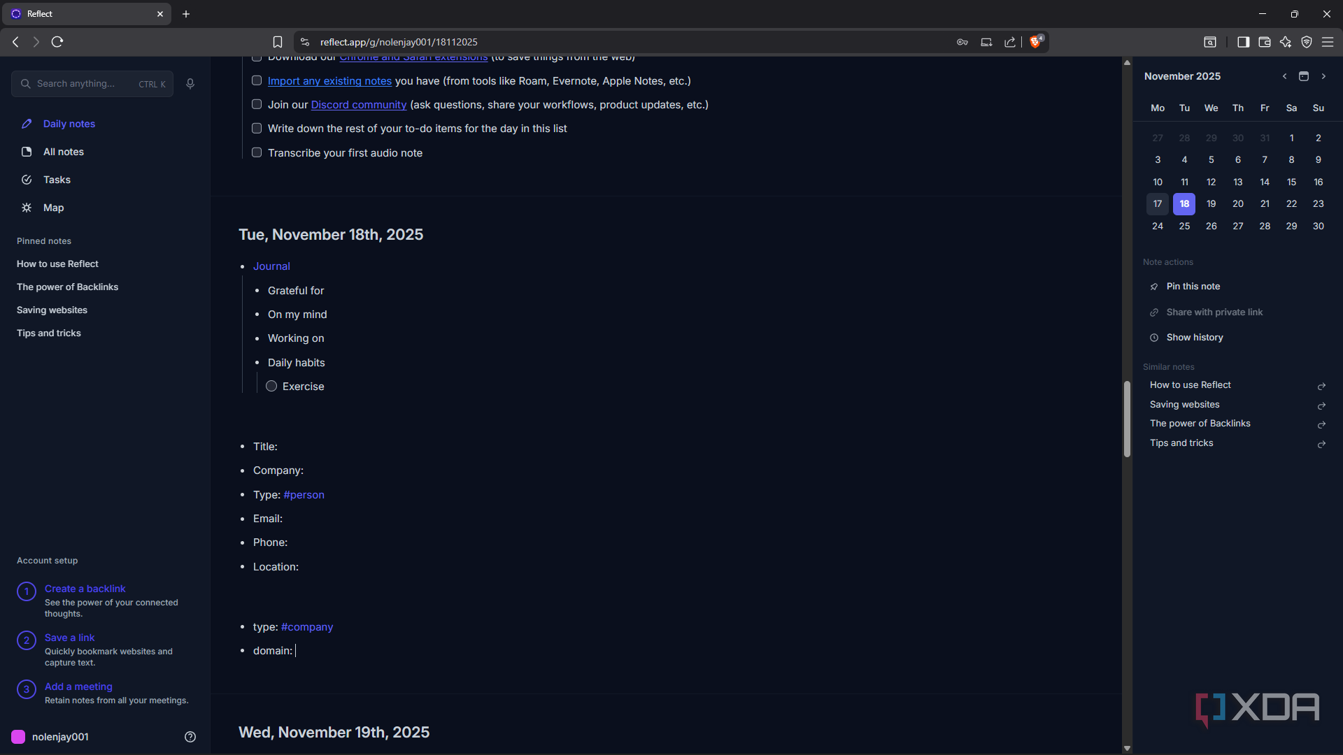
Task: Click Create a backlink setup step
Action: tap(85, 589)
